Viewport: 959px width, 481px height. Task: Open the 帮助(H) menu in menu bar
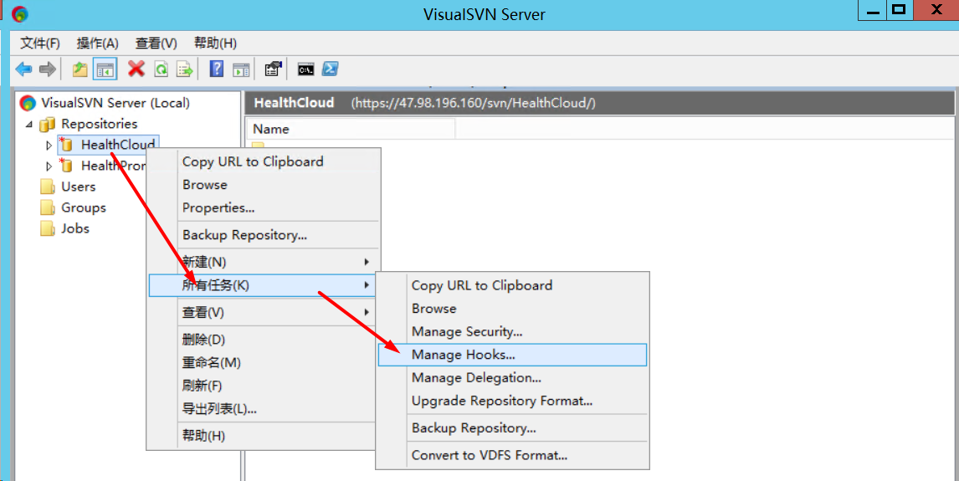[x=215, y=43]
